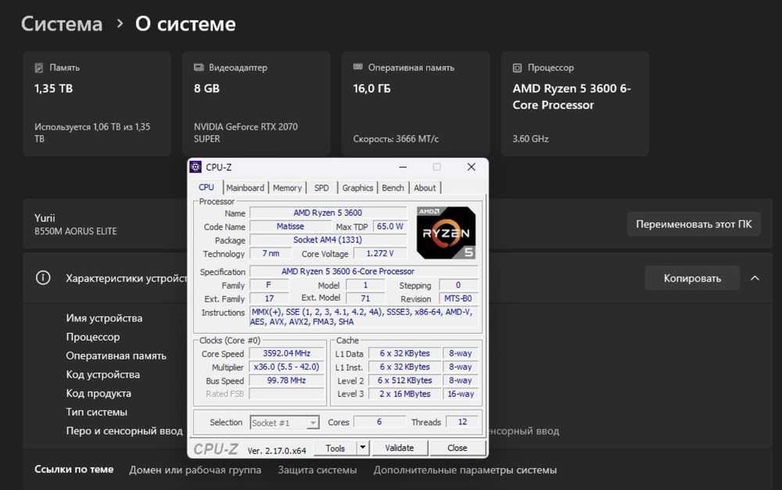
Task: Click the Ext. Family value 17
Action: coord(269,299)
